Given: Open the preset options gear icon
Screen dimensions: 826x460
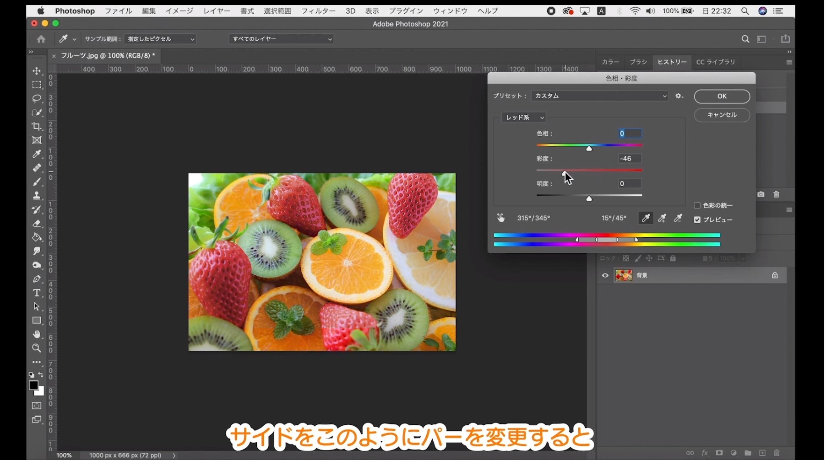Looking at the screenshot, I should tap(679, 96).
